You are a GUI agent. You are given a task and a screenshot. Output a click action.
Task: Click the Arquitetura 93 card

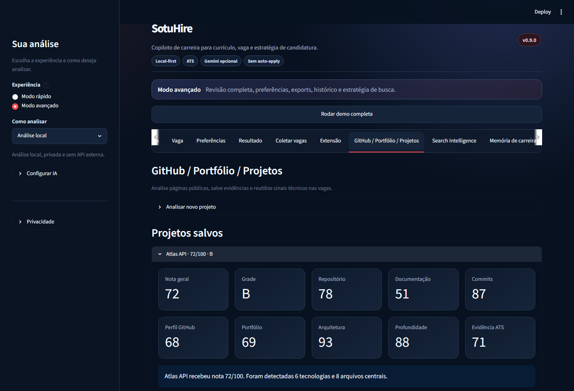point(347,338)
